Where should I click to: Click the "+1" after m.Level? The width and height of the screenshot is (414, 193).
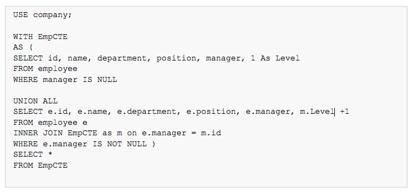(344, 112)
